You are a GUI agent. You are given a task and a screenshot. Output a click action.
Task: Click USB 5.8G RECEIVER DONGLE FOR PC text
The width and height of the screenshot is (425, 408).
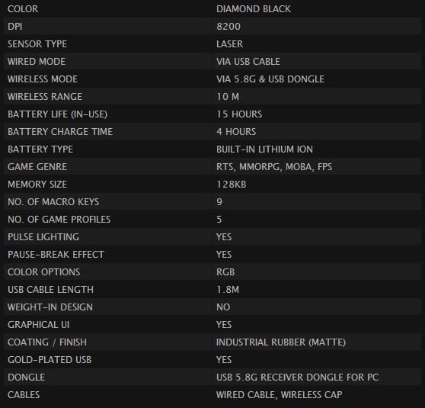[297, 377]
